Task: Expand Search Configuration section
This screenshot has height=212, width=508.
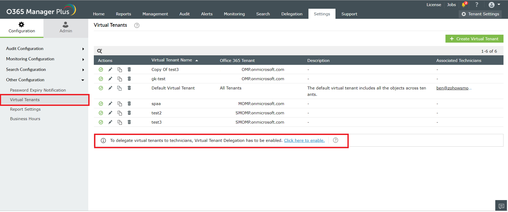Action: (x=45, y=70)
